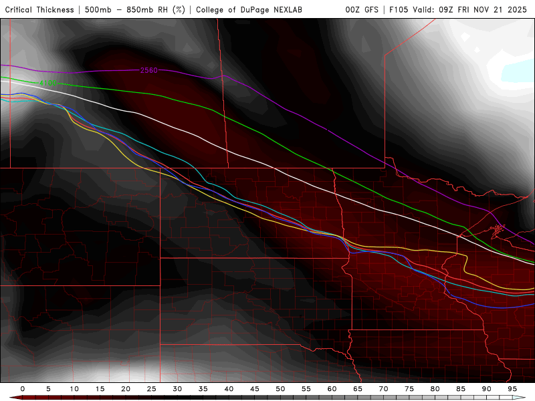This screenshot has height=401, width=535.
Task: Click the 20 value on the color scale
Action: click(126, 389)
